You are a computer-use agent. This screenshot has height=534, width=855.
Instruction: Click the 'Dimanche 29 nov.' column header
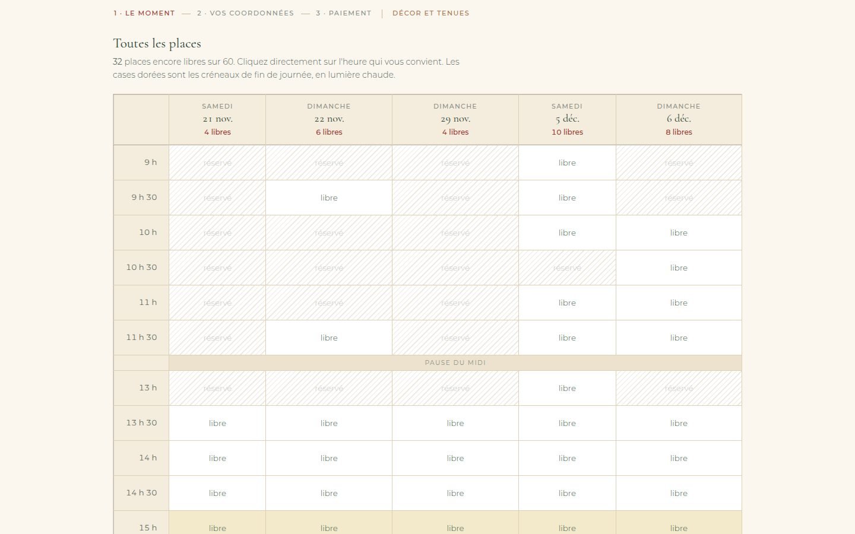pyautogui.click(x=455, y=119)
